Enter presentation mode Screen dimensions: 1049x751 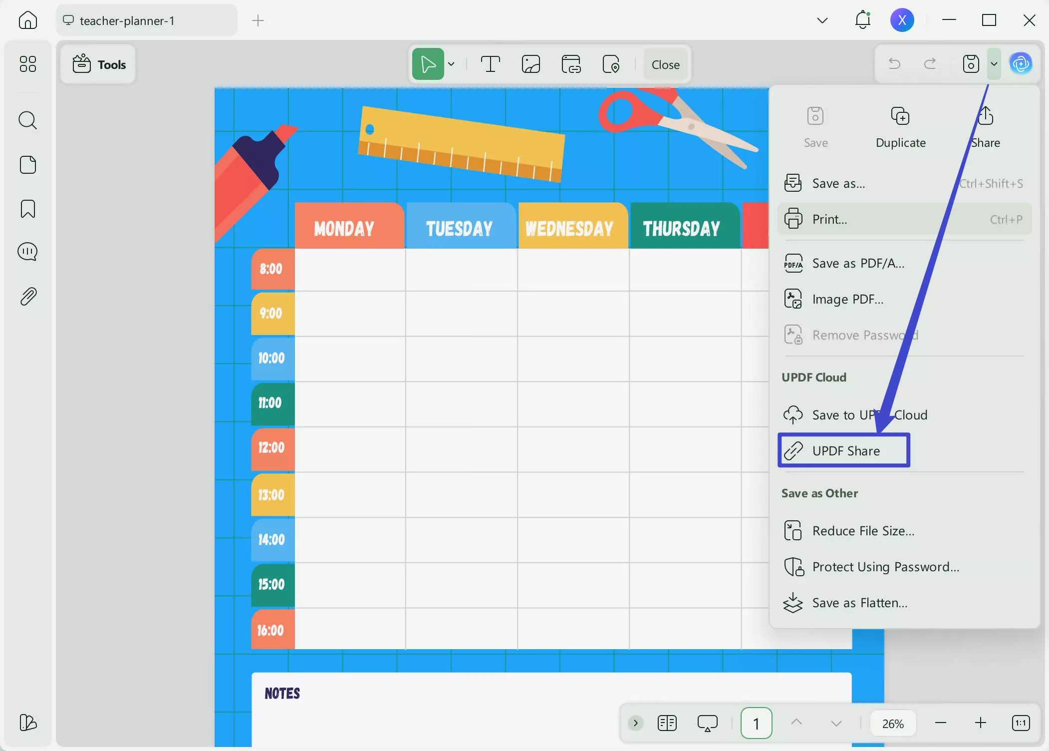[x=708, y=723]
